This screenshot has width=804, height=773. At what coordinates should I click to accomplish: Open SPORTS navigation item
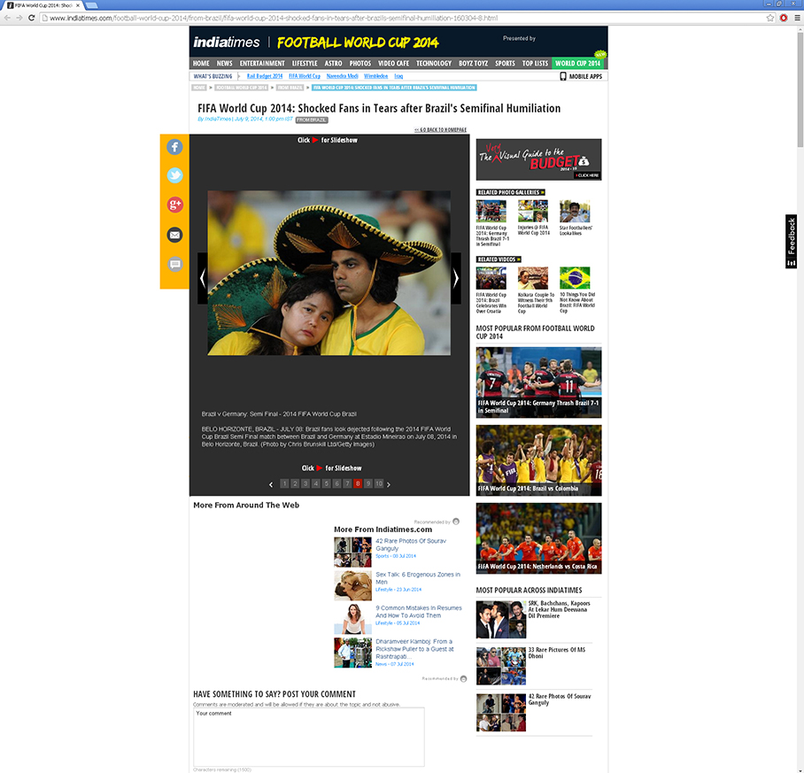pyautogui.click(x=505, y=64)
